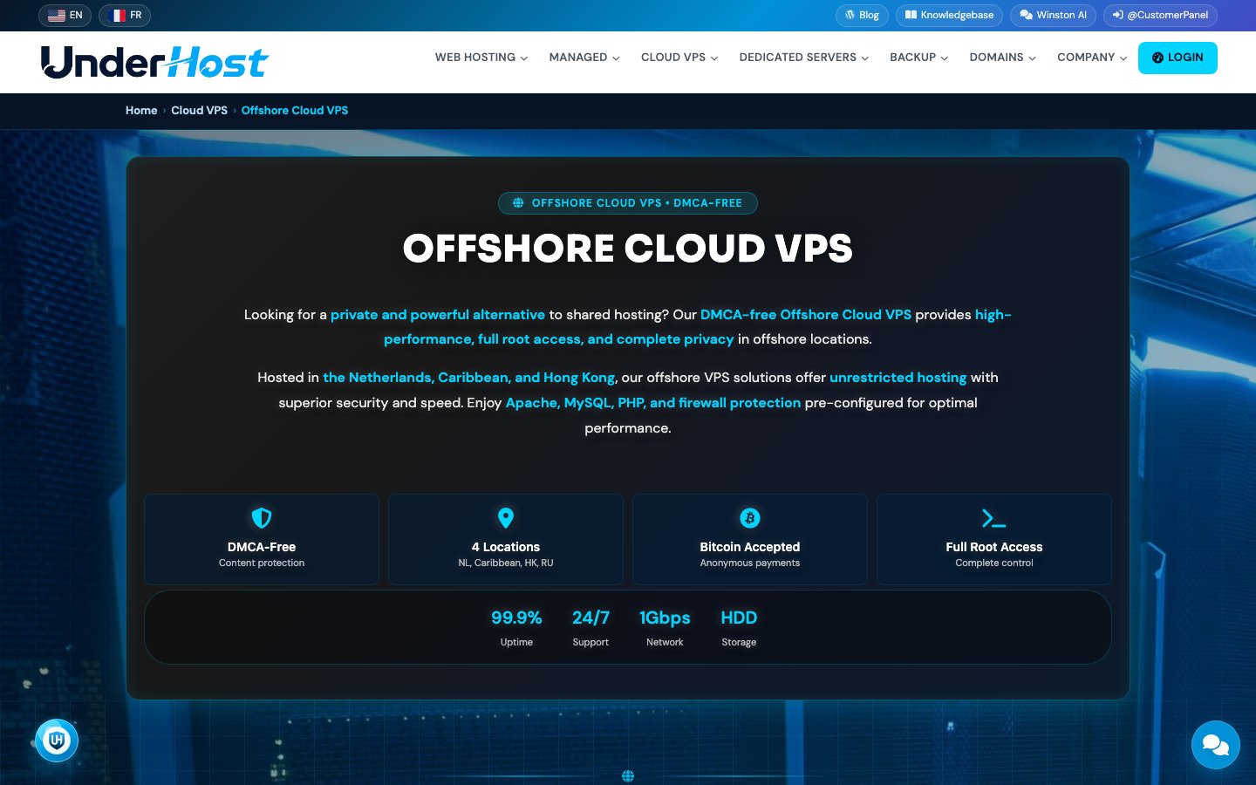Screen dimensions: 1256x785
Task: Click the DMCA-Free shield icon
Action: (x=262, y=518)
